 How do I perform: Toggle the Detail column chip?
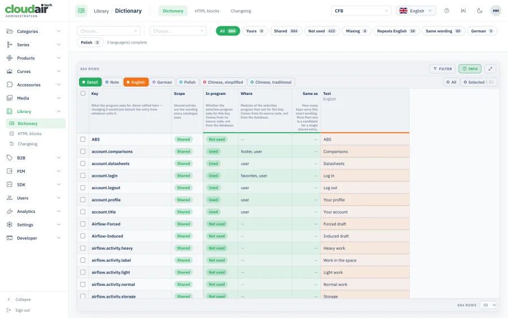90,82
